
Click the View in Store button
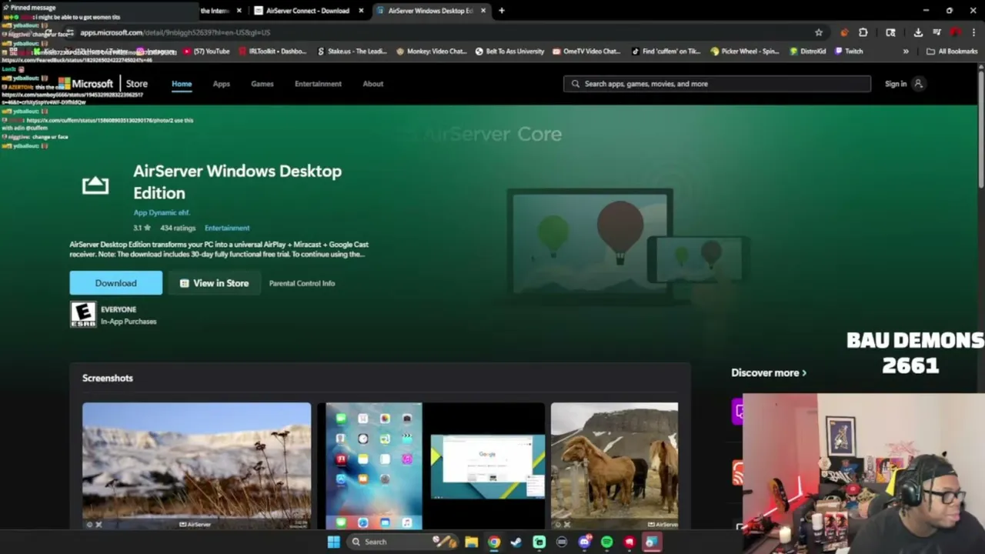[214, 283]
